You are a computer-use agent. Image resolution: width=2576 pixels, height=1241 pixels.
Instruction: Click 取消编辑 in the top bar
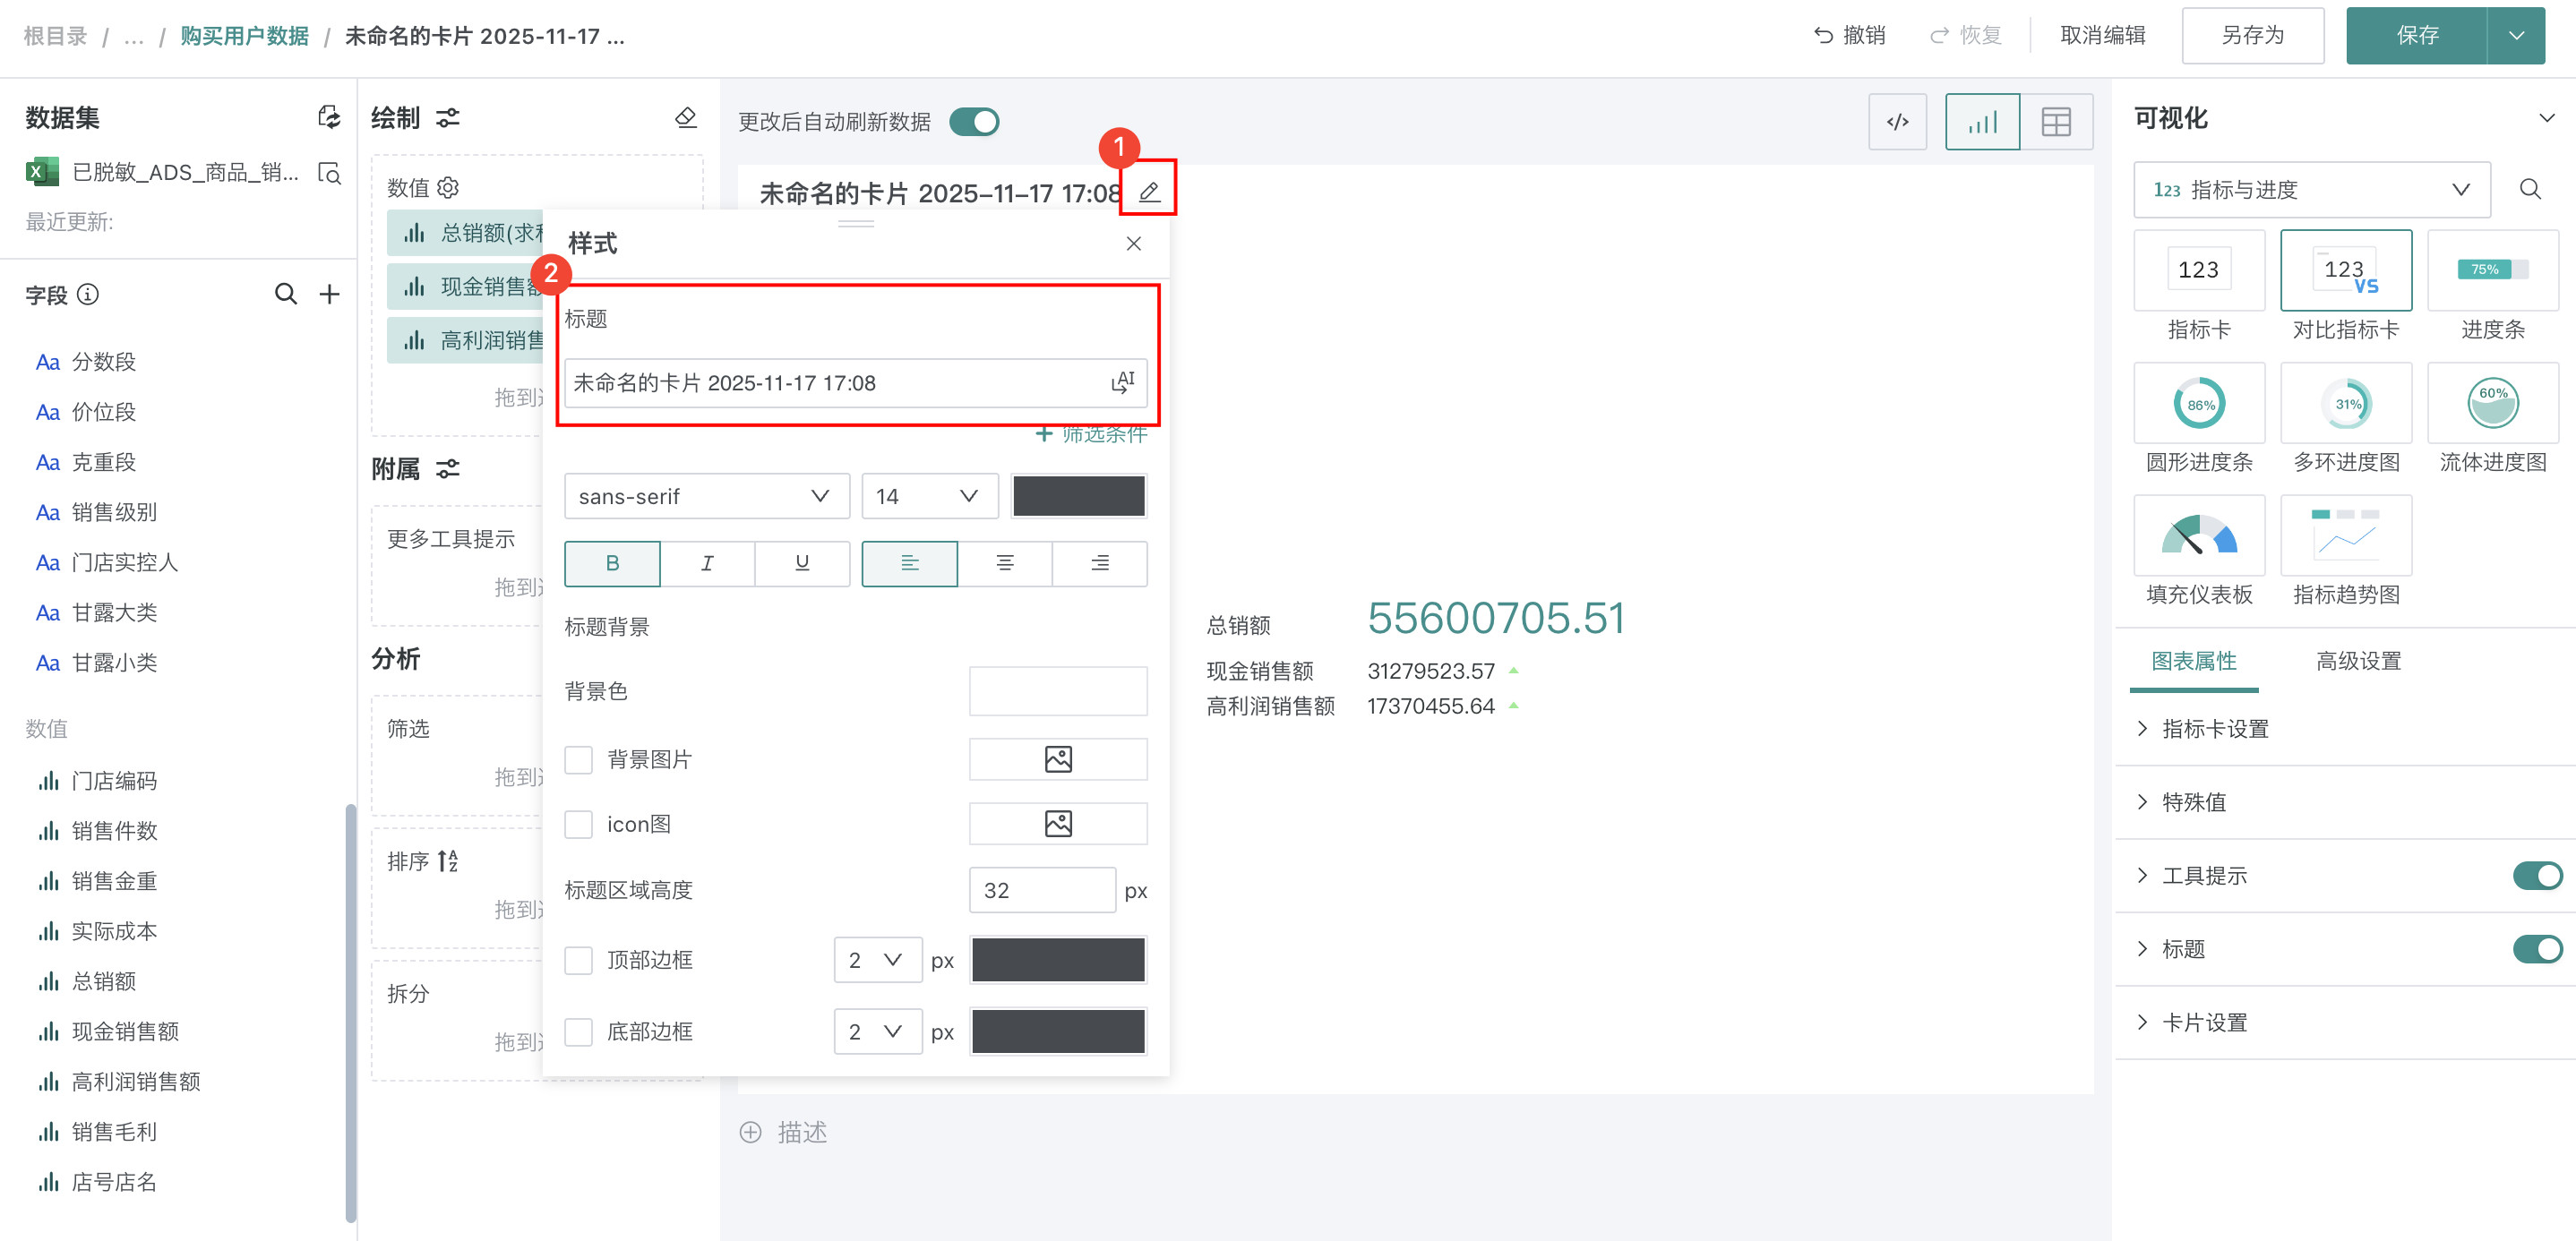point(2102,36)
